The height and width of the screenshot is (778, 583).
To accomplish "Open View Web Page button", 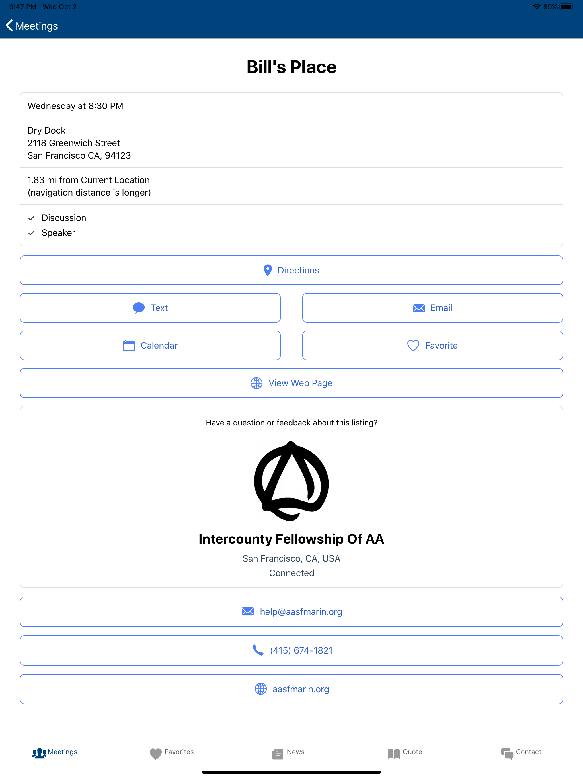I will point(291,383).
